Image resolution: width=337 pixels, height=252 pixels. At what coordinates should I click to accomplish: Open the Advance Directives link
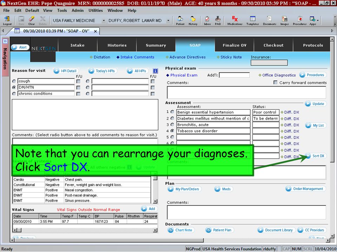[186, 57]
